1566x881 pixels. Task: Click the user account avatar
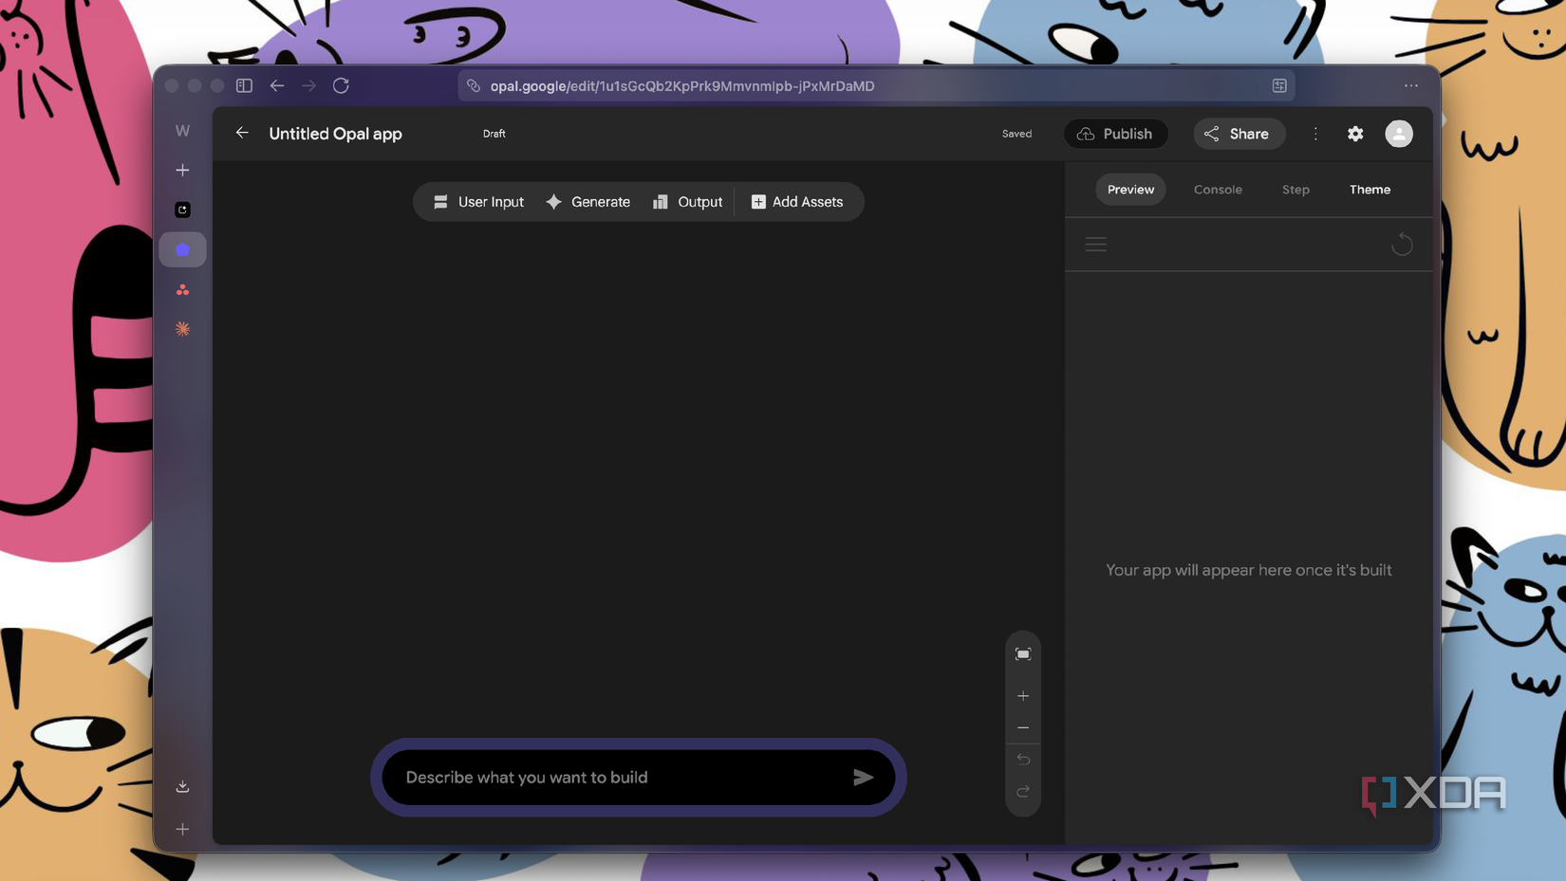pyautogui.click(x=1399, y=134)
